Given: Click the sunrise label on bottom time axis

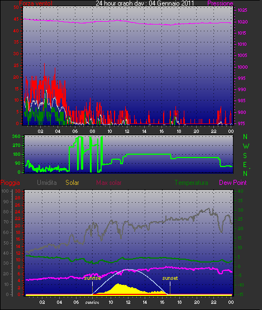Looking at the screenshot, I should [92, 302].
